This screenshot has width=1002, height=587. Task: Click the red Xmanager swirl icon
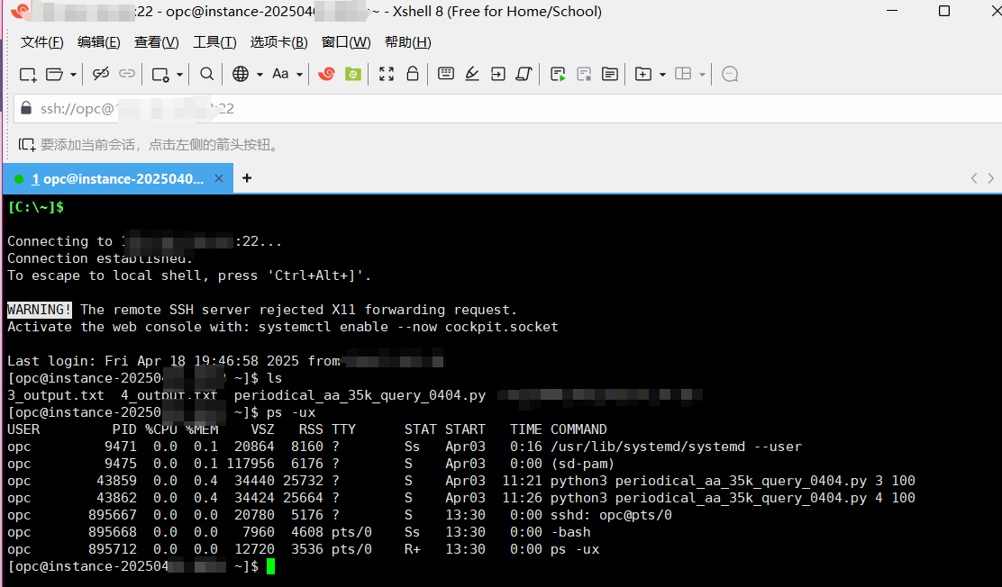pos(327,75)
